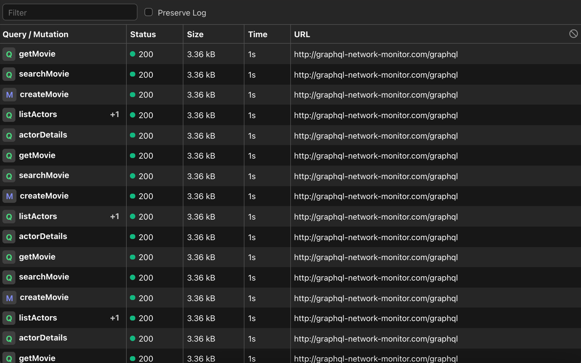Clear the network log with the slash icon
This screenshot has width=581, height=363.
tap(573, 33)
